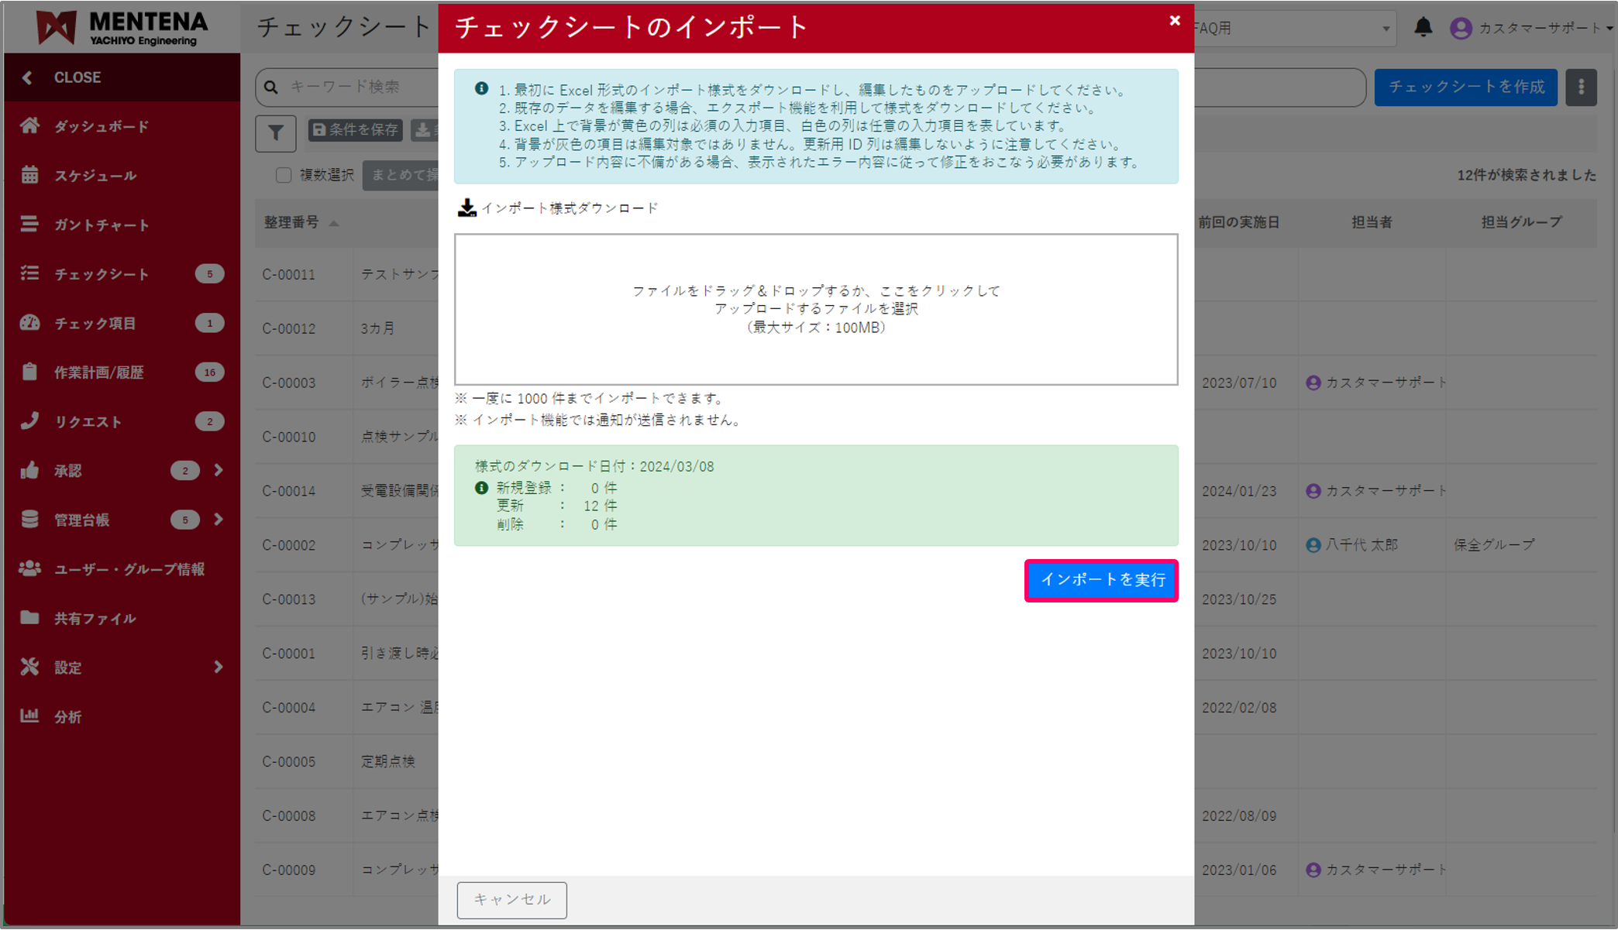
Task: Open notifications via the bell icon
Action: pyautogui.click(x=1423, y=28)
